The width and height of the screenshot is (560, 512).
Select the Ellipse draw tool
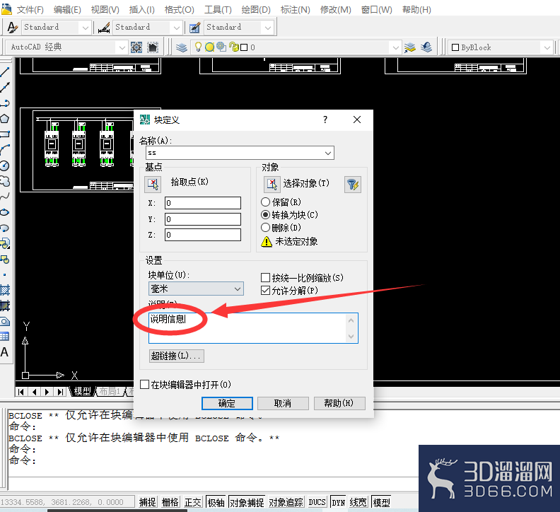pyautogui.click(x=5, y=212)
